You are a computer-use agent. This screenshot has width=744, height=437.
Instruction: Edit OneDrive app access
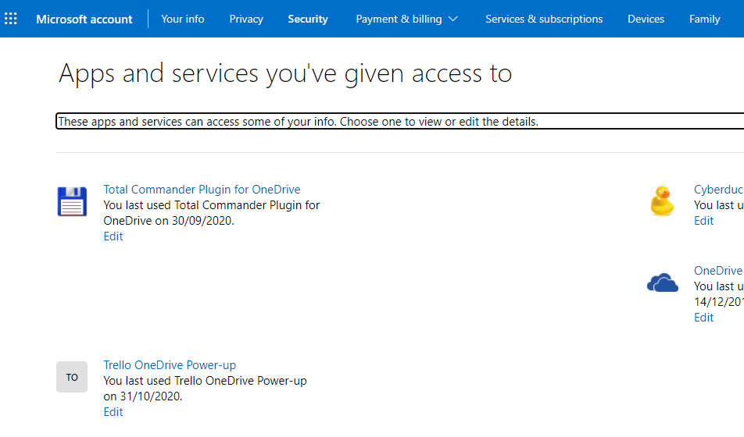(x=703, y=318)
